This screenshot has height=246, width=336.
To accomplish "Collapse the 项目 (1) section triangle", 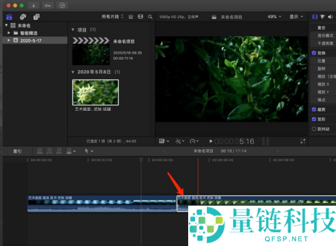I will (x=73, y=30).
